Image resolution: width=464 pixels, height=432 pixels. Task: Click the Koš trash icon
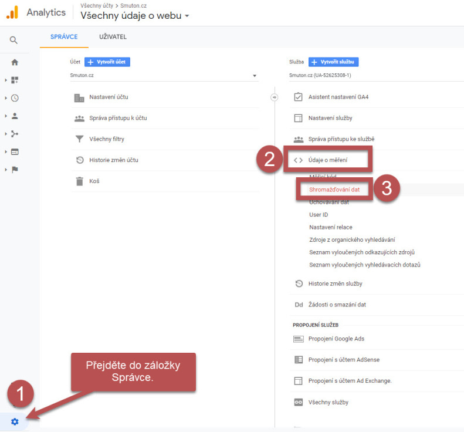[x=80, y=181]
